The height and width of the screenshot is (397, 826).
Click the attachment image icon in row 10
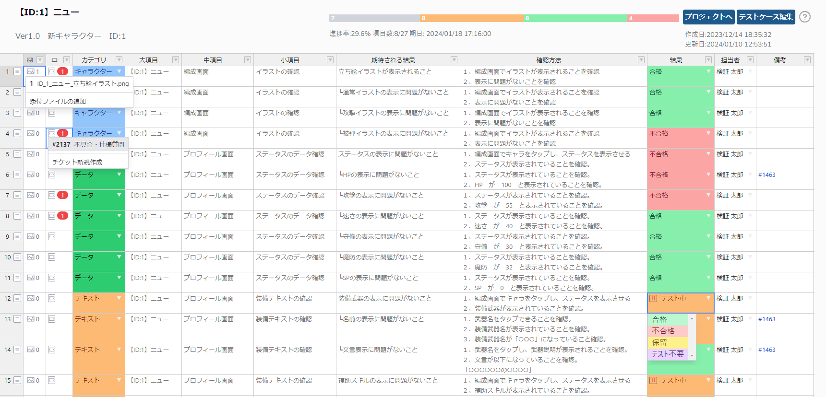pos(31,257)
